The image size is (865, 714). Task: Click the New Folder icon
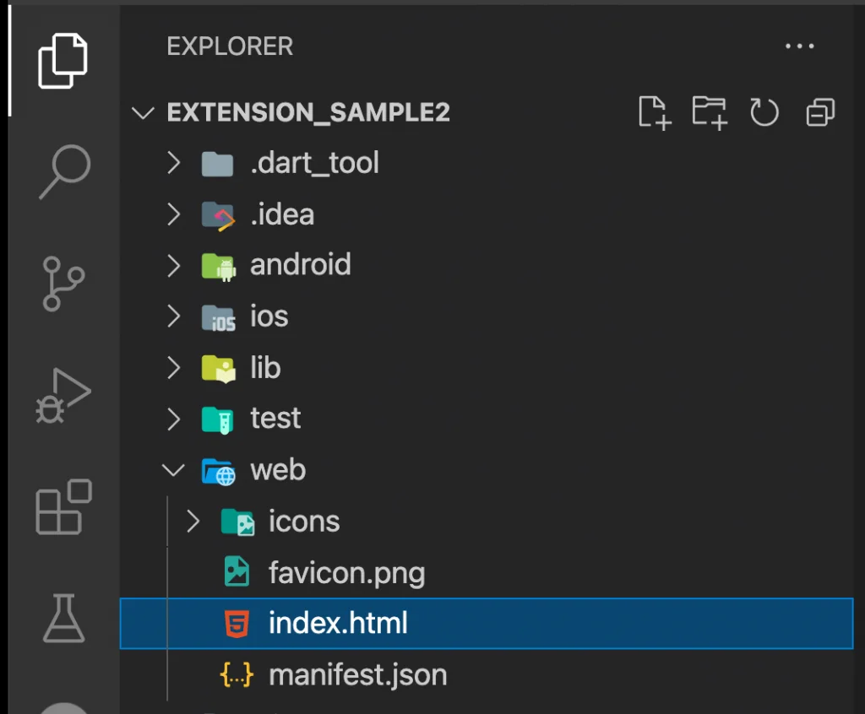click(709, 112)
